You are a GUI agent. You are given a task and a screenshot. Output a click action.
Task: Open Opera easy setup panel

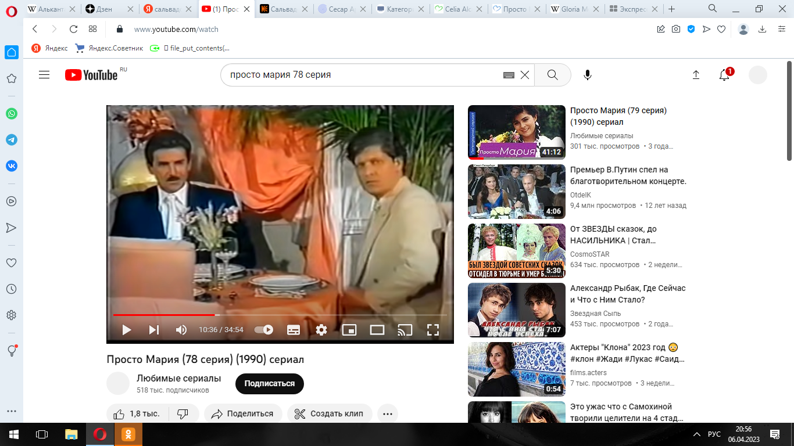[x=782, y=29]
